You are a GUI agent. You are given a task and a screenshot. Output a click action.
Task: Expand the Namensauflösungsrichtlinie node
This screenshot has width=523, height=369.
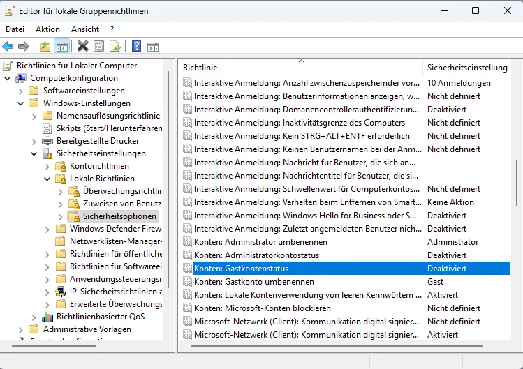pos(34,116)
